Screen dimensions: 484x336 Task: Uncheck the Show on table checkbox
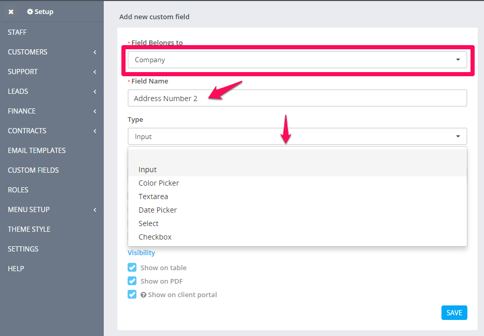(x=132, y=268)
